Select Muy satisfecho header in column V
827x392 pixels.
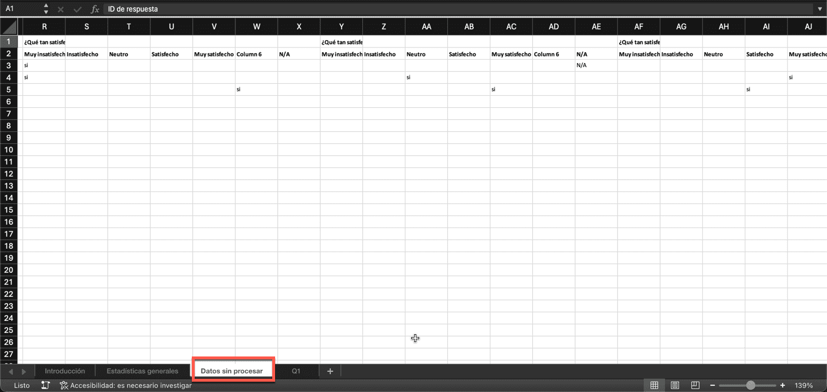214,54
